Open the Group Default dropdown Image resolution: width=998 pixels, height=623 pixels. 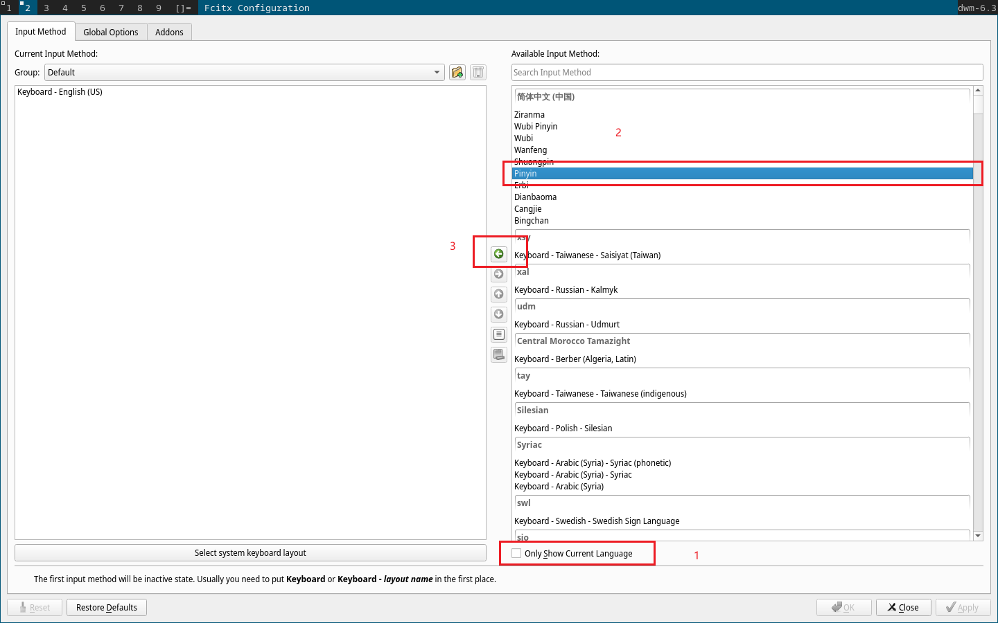(245, 73)
